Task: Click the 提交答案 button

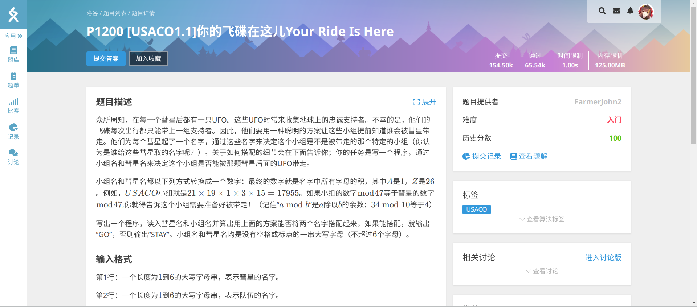Action: point(106,59)
